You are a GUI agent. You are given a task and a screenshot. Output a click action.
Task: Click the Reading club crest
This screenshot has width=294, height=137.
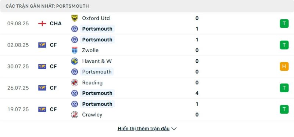click(75, 83)
